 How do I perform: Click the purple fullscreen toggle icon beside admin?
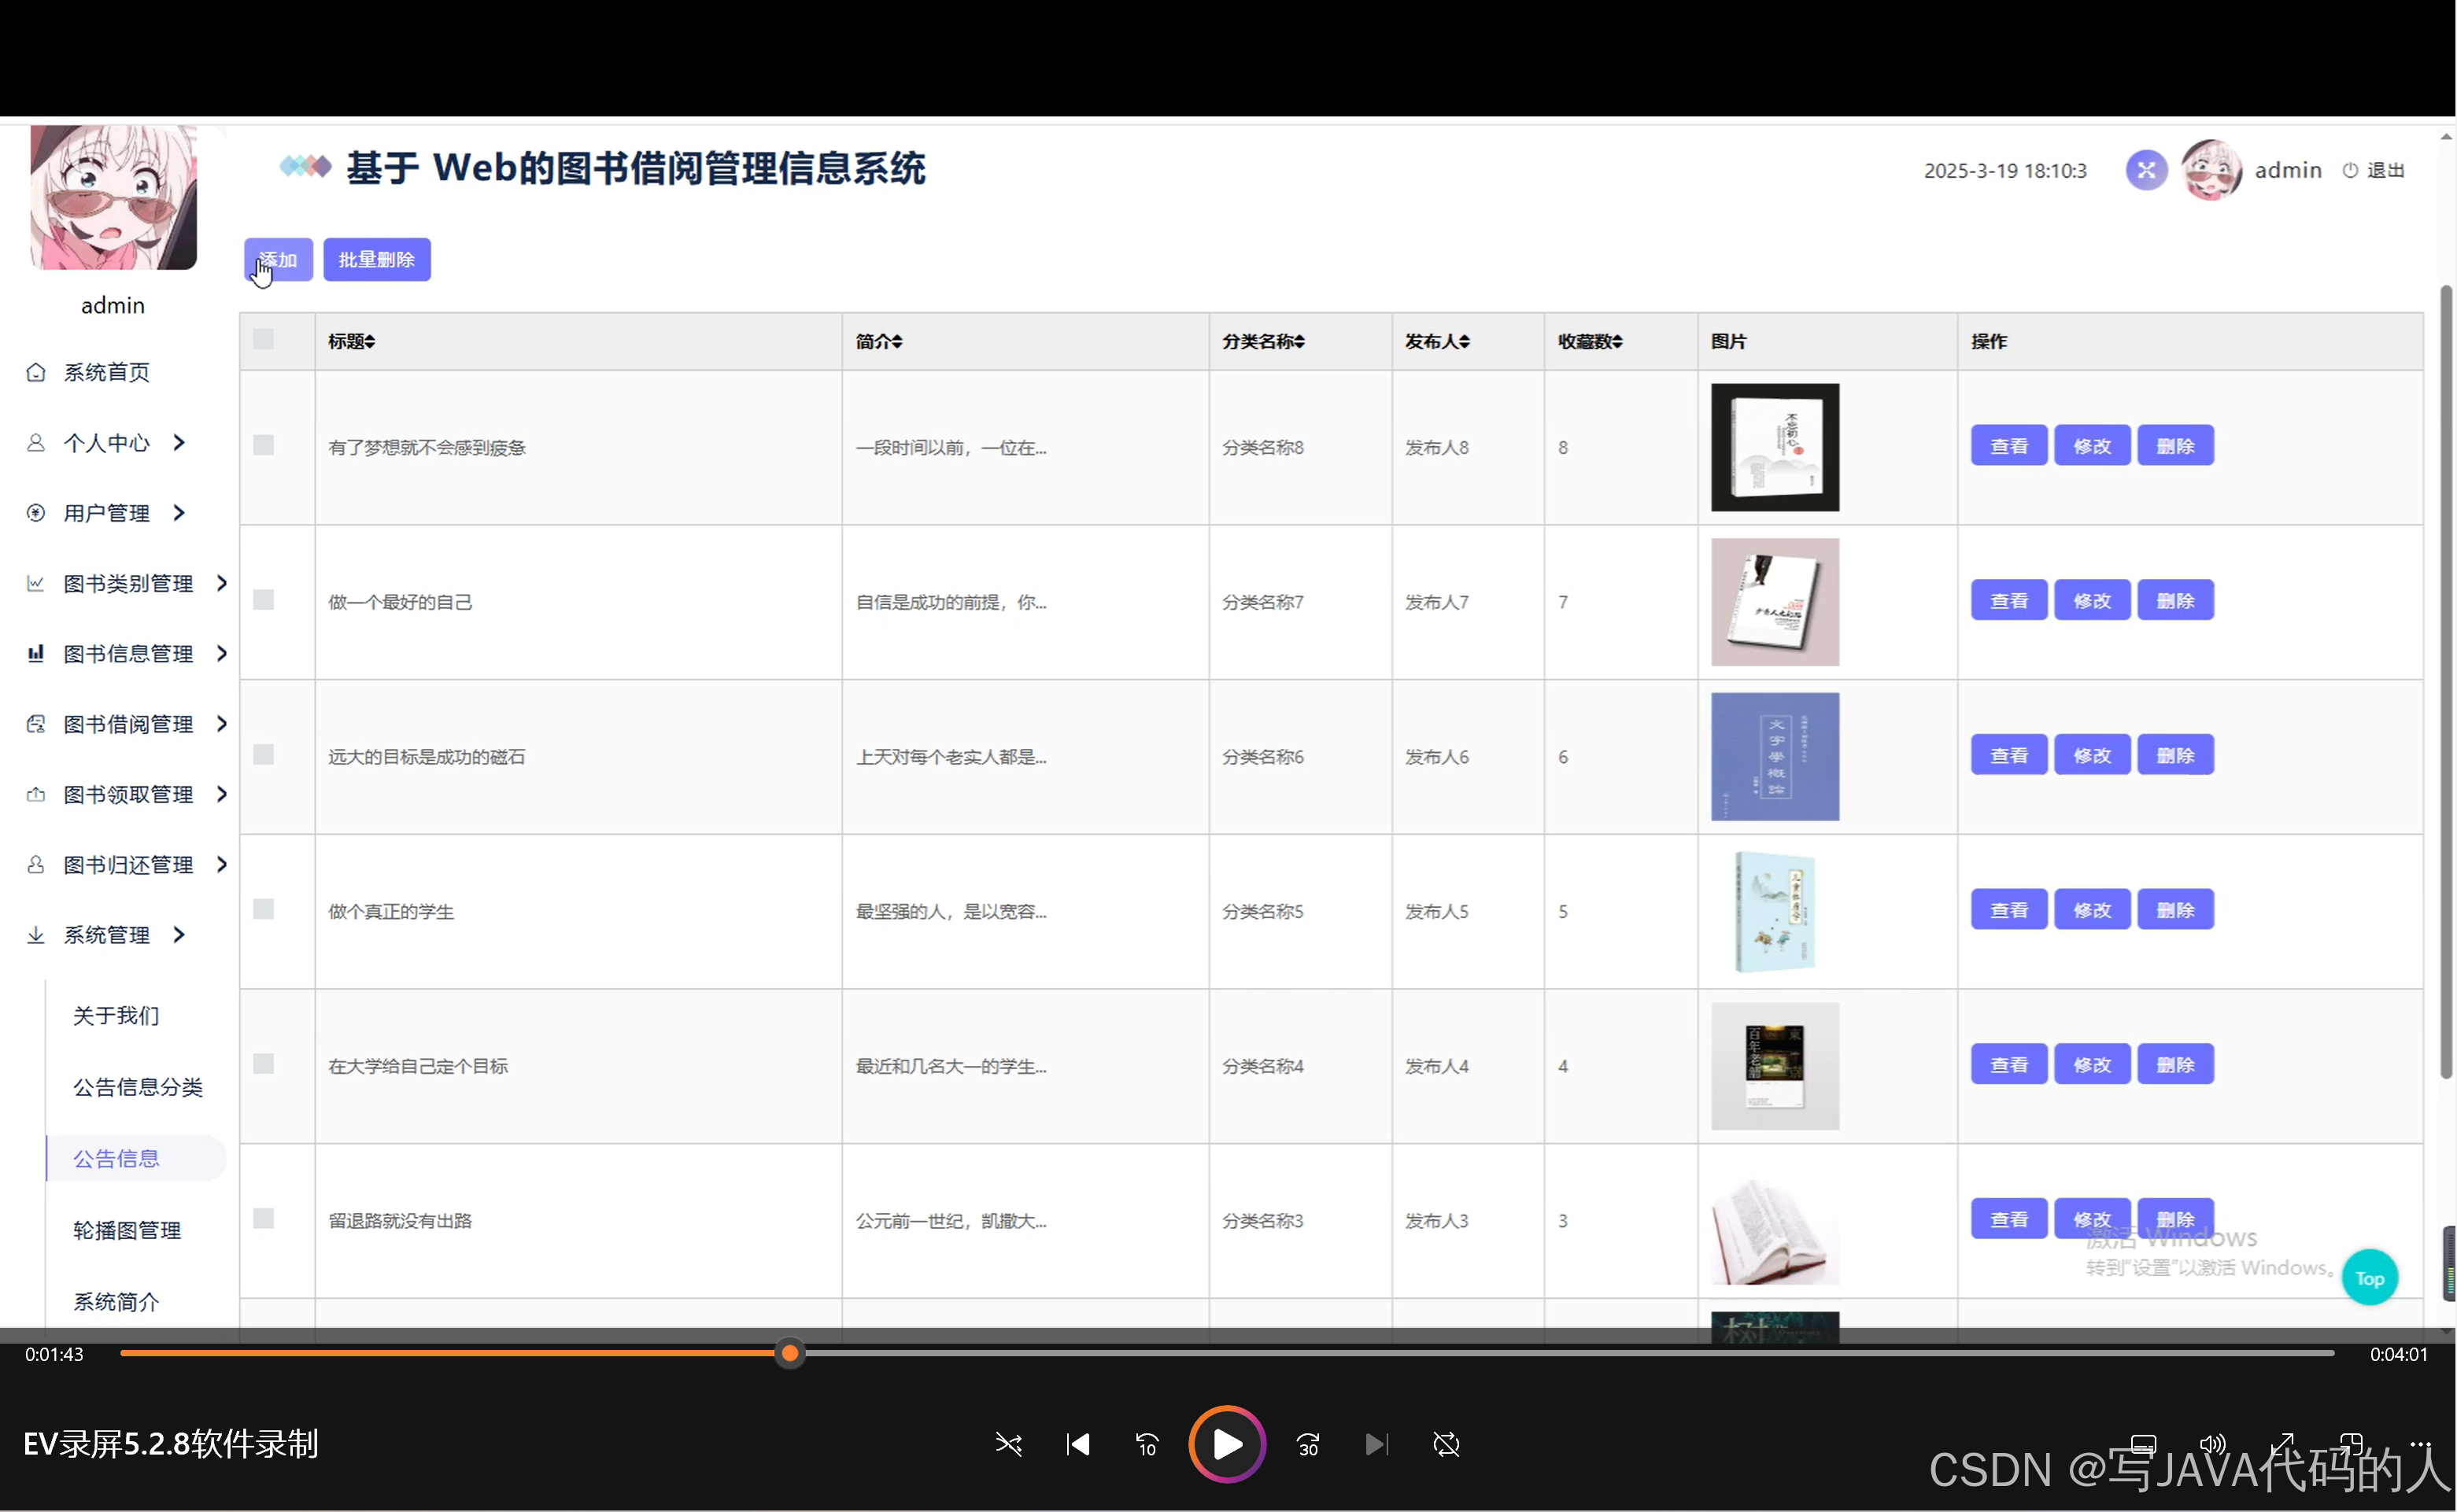pos(2146,170)
